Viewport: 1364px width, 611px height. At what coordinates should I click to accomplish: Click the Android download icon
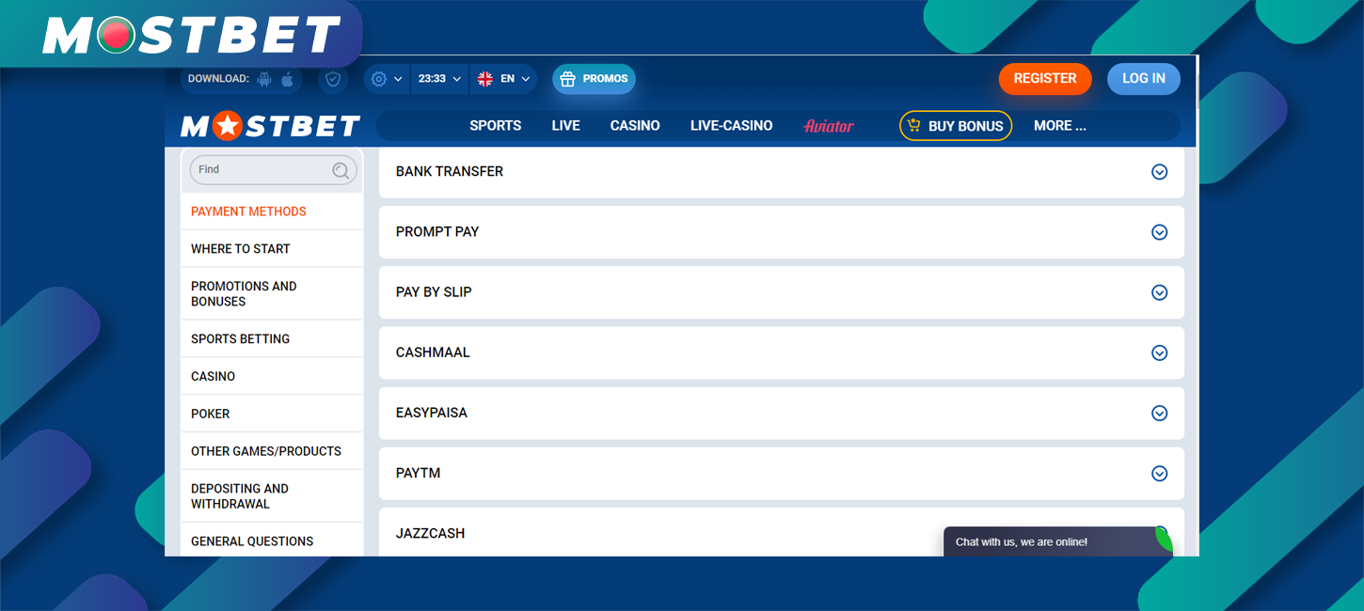point(264,80)
